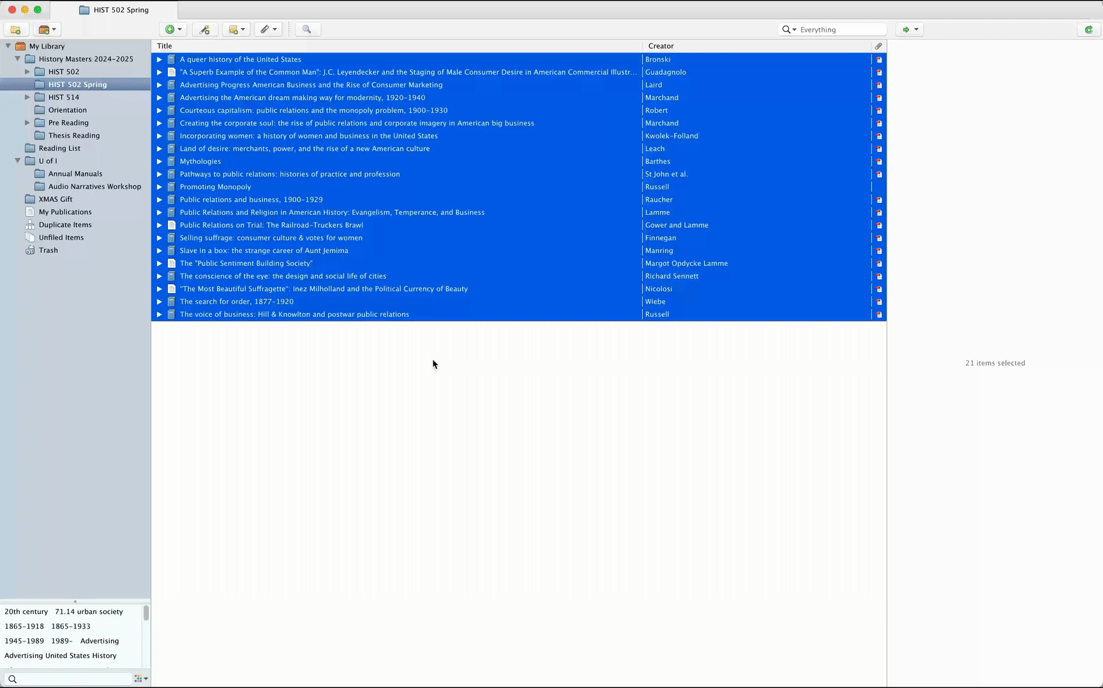Select the Orientation collection
Viewport: 1103px width, 688px height.
tap(68, 110)
